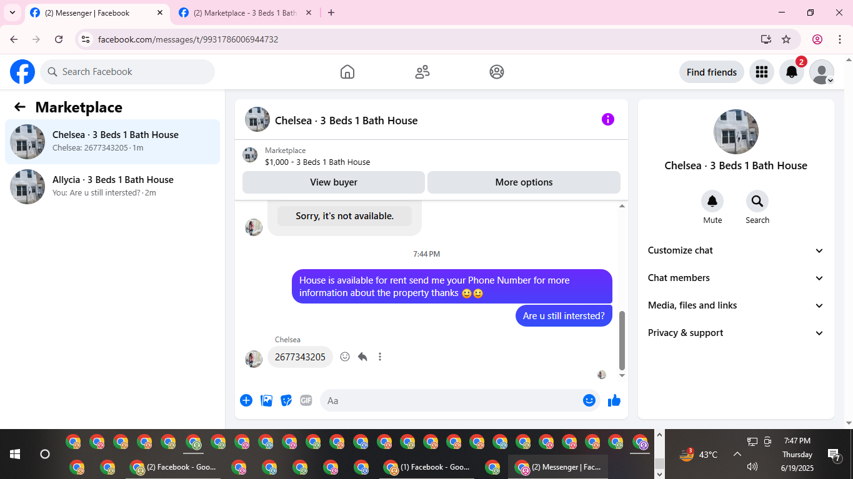The image size is (853, 479).
Task: Reply to the 2677343205 message
Action: tap(362, 357)
